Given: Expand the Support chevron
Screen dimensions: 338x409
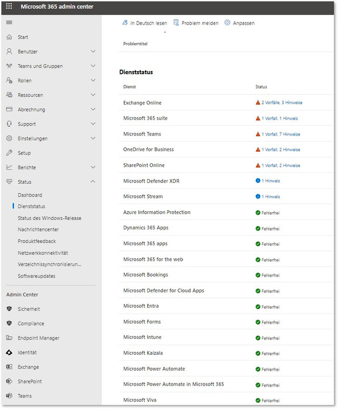Looking at the screenshot, I should coord(93,124).
